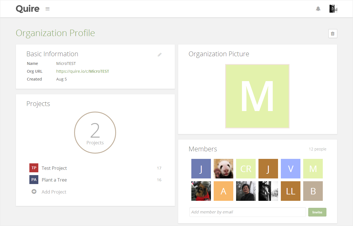Viewport: 353px width, 226px height.
Task: Click the Add Project text
Action: pos(54,192)
